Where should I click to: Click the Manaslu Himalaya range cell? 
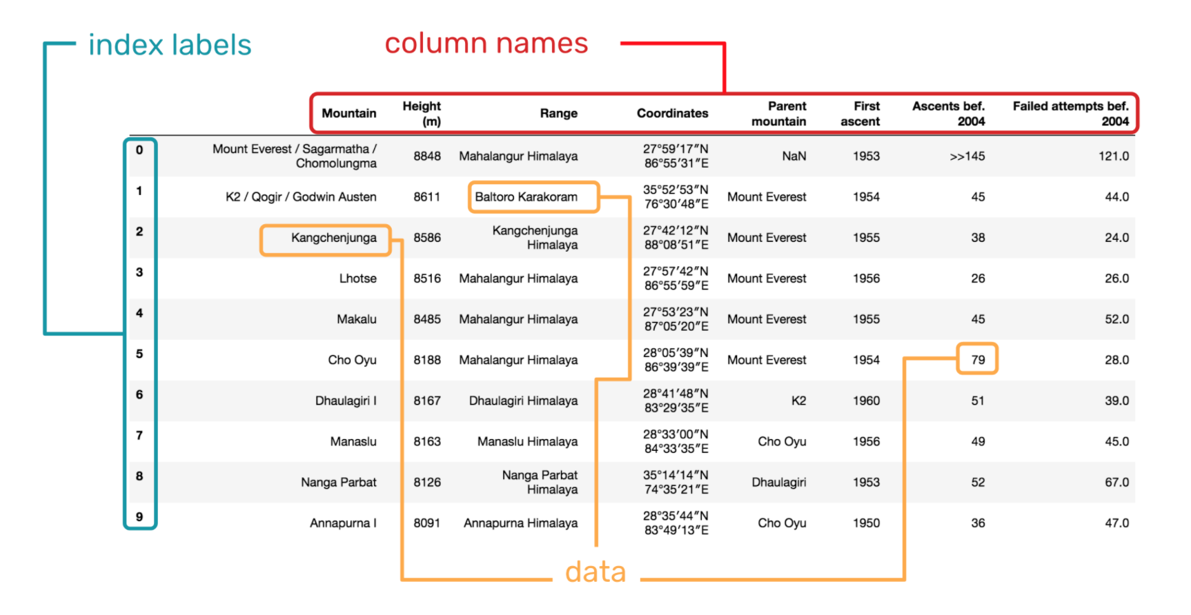(x=527, y=441)
